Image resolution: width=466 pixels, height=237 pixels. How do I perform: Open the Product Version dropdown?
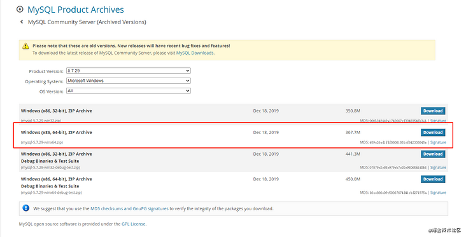[129, 71]
